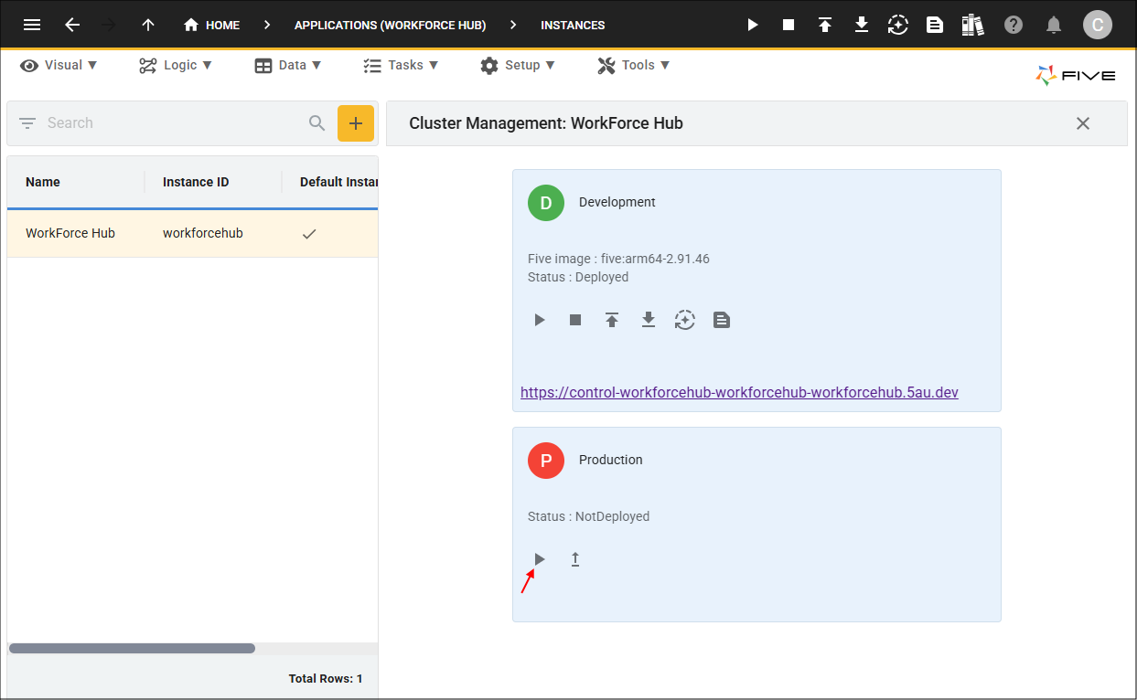
Task: Click the workforcehub instance ID cell
Action: (203, 233)
